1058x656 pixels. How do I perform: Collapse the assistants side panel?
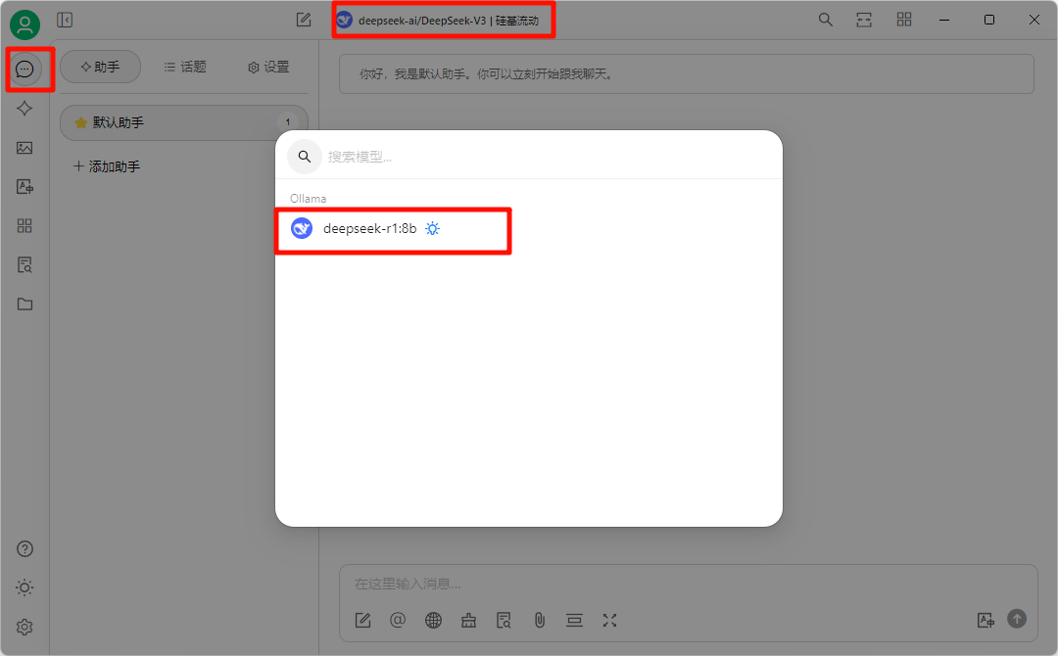click(65, 21)
